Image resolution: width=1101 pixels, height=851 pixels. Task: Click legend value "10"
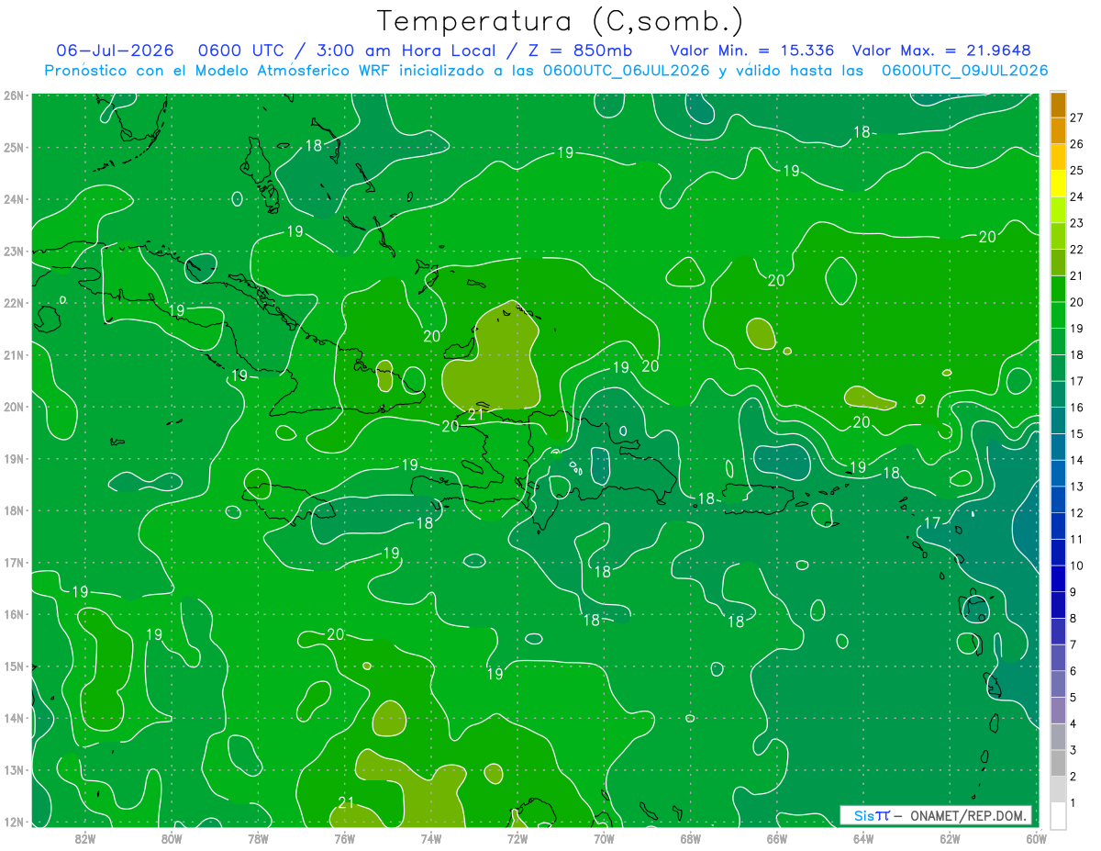click(x=1077, y=565)
